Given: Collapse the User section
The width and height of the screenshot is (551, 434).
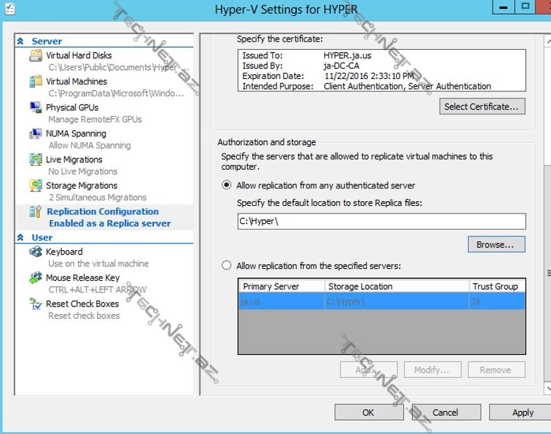Looking at the screenshot, I should pos(20,238).
